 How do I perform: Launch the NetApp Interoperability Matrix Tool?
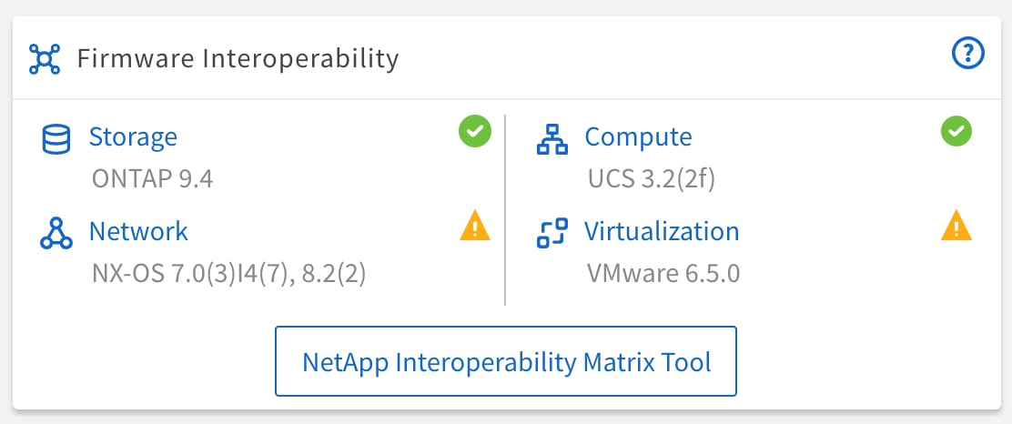tap(506, 362)
